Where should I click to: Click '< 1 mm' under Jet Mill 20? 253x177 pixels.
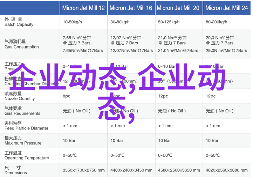165,126
